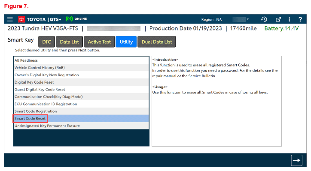Choose Smart Code Registration

(x=81, y=111)
